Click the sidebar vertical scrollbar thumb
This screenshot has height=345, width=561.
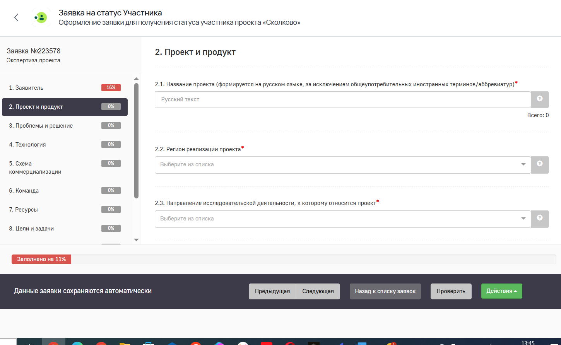click(136, 141)
